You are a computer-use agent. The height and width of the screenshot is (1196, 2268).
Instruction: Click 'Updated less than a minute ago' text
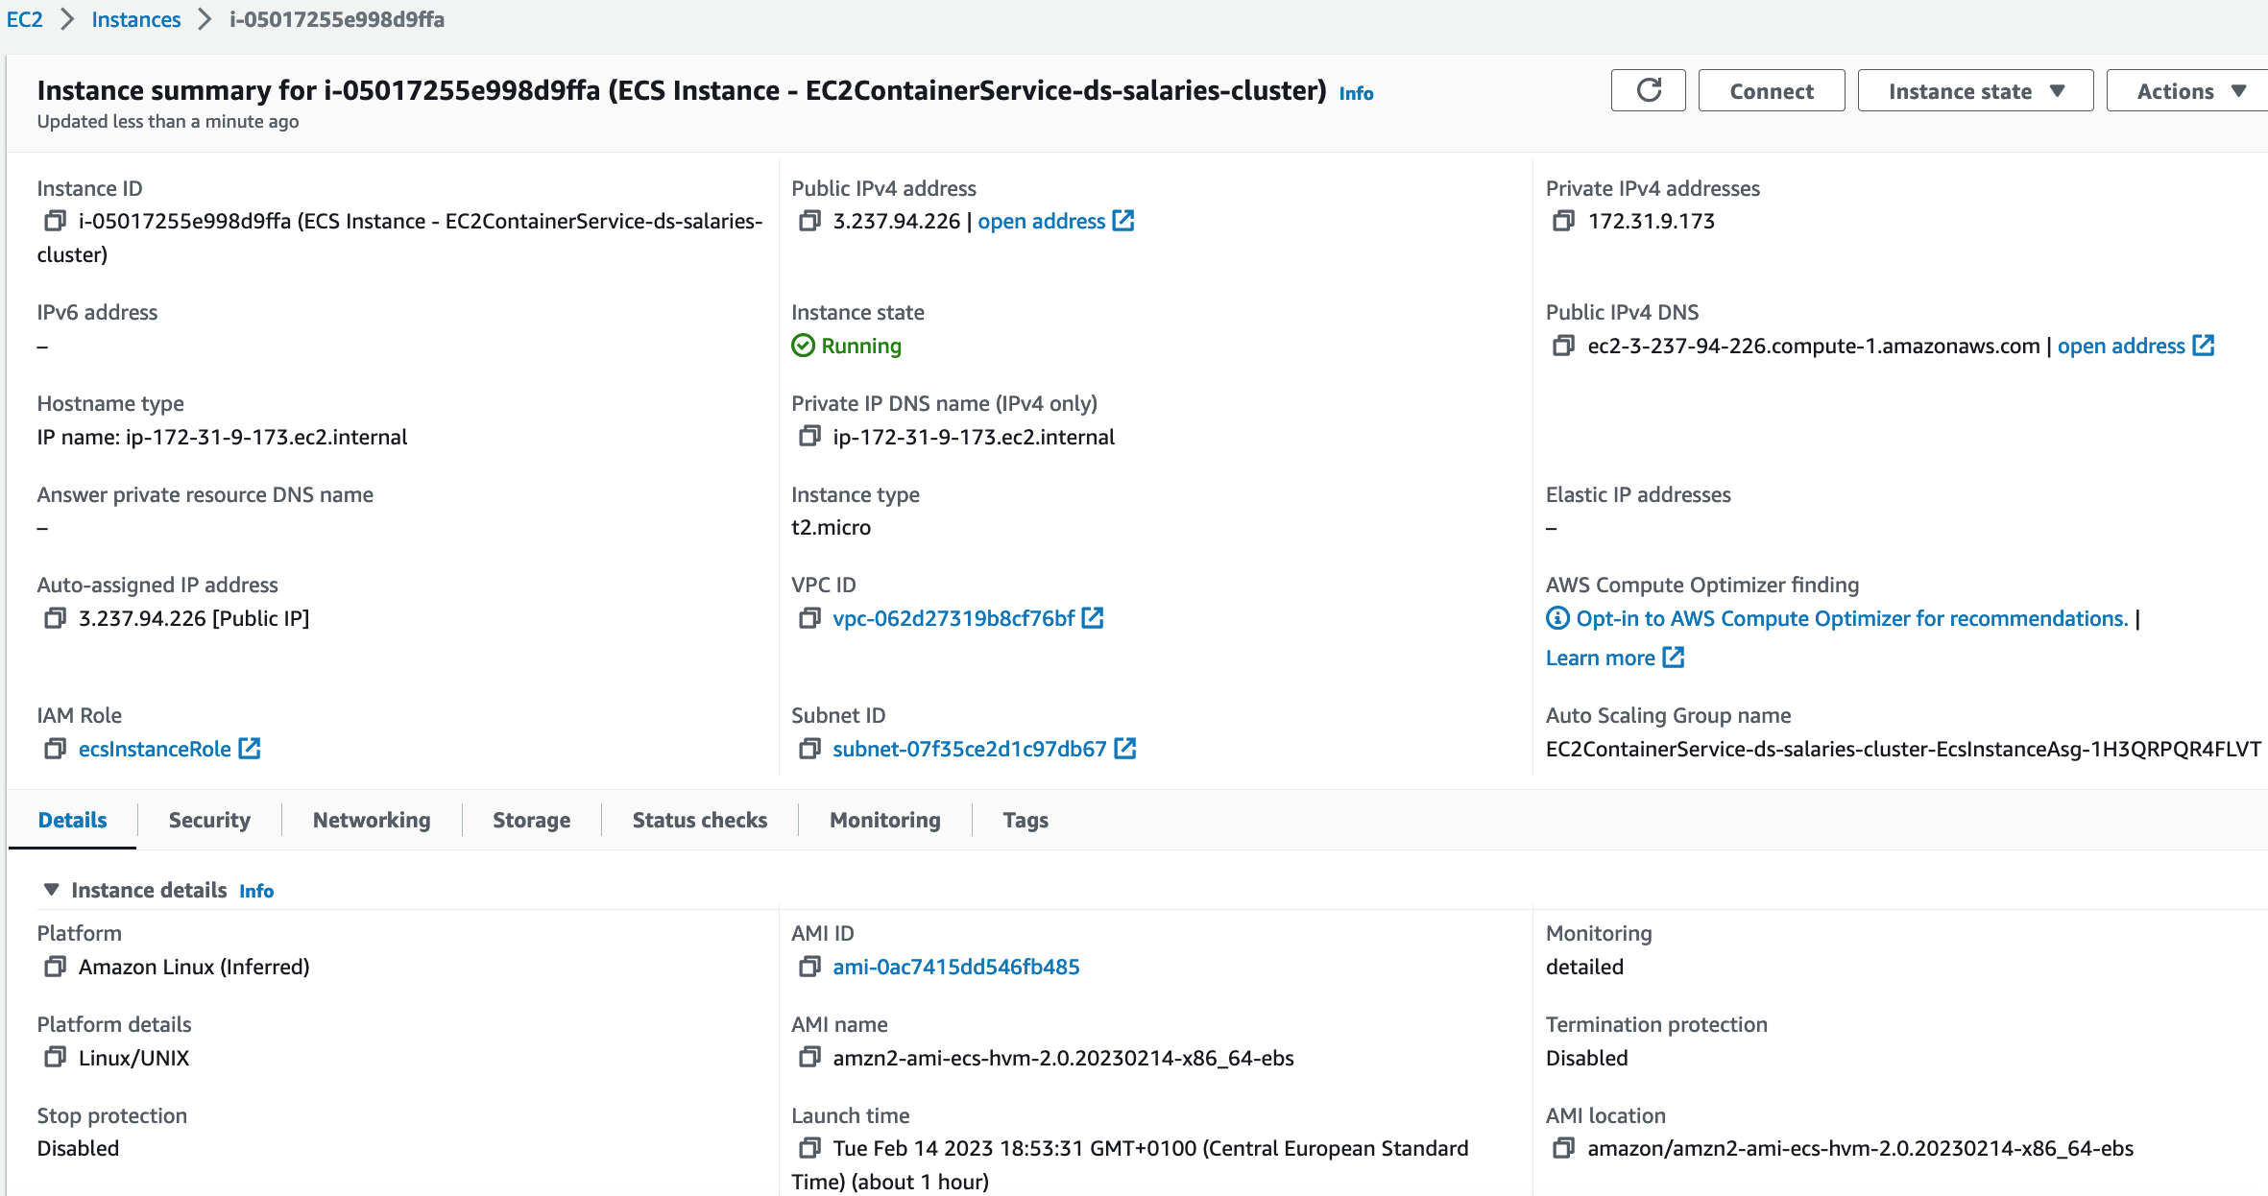168,121
